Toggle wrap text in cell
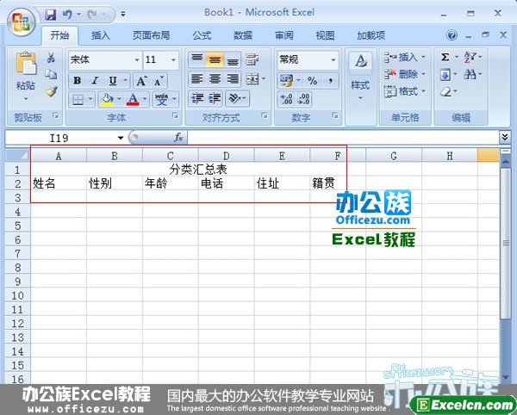This screenshot has width=517, height=415. click(x=252, y=59)
